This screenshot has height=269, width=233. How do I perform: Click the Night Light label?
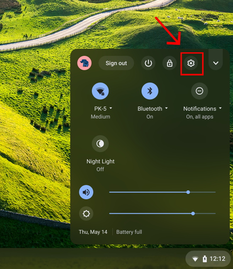100,161
